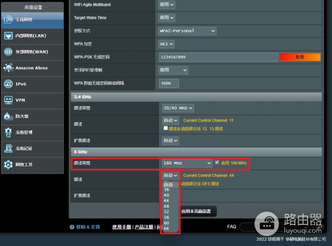Enable auto-select channels 12, 13 checkbox
This screenshot has width=332, height=246.
[165, 128]
